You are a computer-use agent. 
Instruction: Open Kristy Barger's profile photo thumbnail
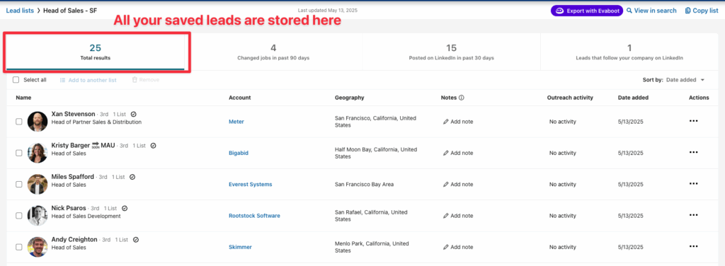38,153
